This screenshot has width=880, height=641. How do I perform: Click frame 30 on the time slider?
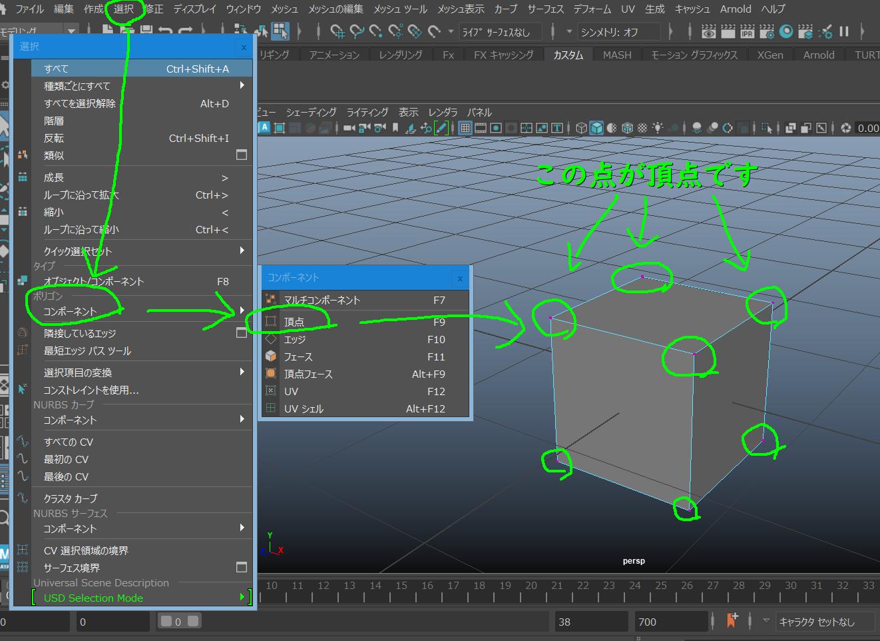(x=790, y=585)
